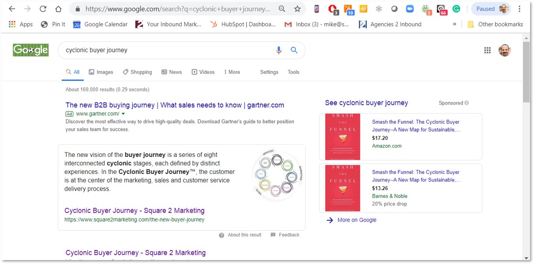Click the scrollbar down arrow

tap(527, 258)
